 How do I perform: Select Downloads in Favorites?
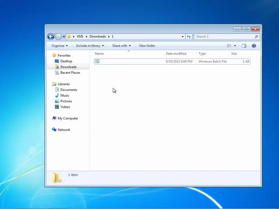tap(68, 67)
